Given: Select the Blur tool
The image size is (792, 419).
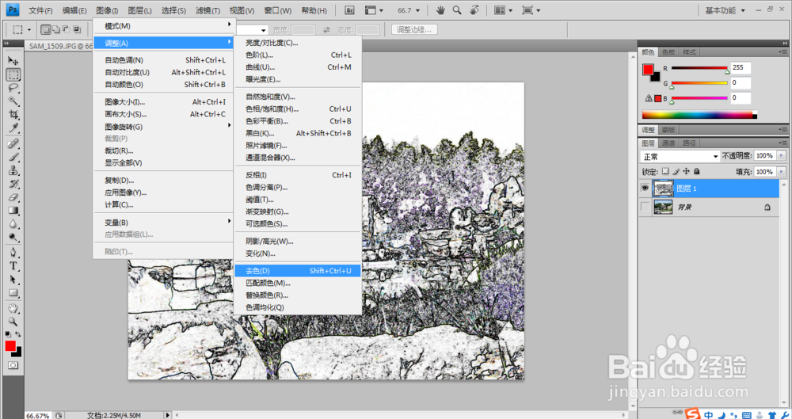Looking at the screenshot, I should pyautogui.click(x=13, y=224).
